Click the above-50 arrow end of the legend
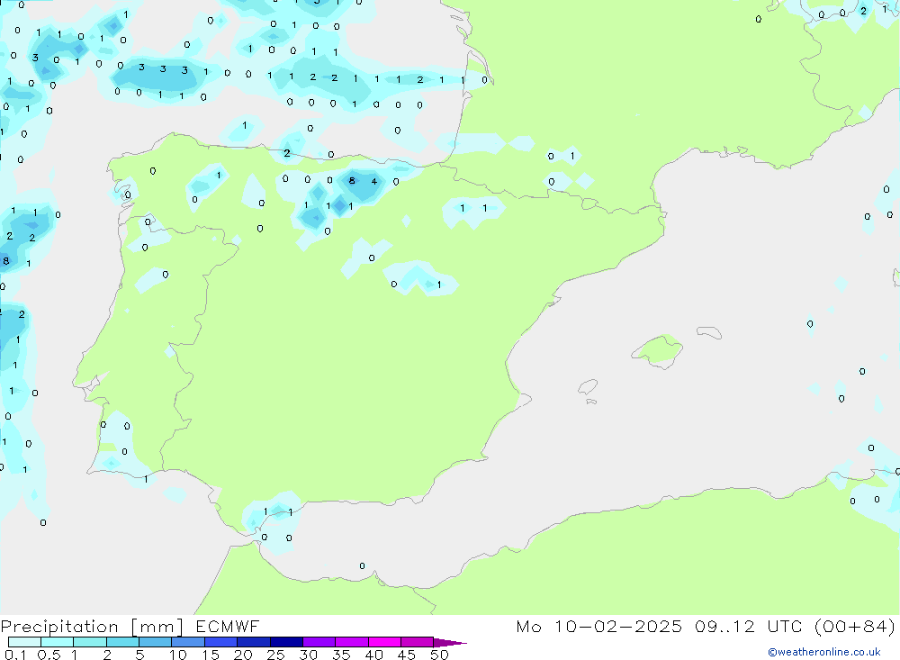 click(449, 643)
